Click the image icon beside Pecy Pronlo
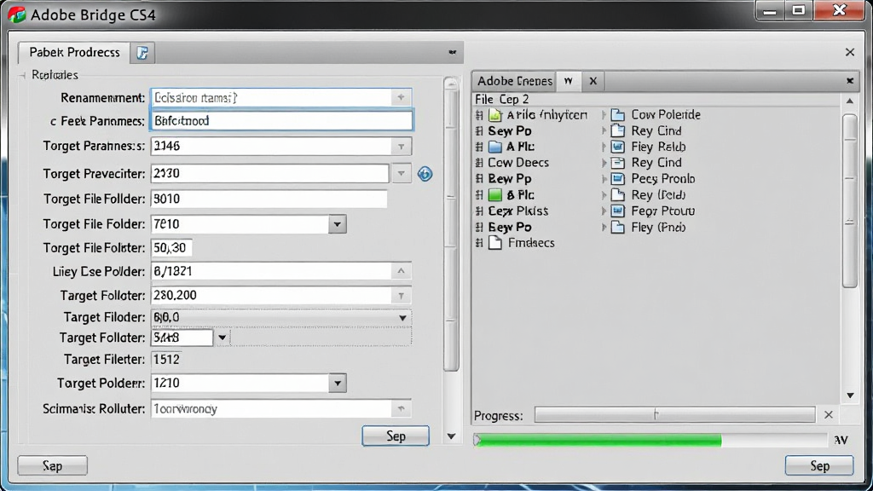Screen dimensions: 873x491 pyautogui.click(x=617, y=179)
